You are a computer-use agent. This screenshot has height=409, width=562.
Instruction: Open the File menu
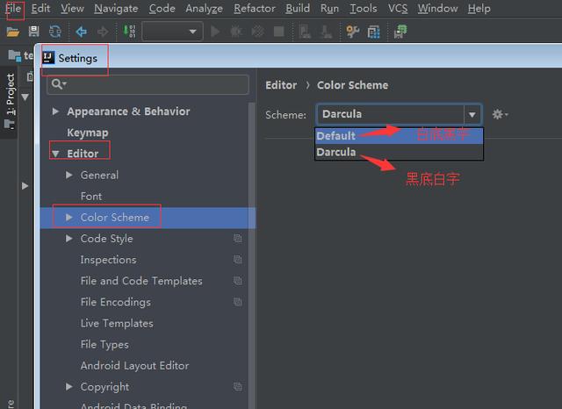14,9
